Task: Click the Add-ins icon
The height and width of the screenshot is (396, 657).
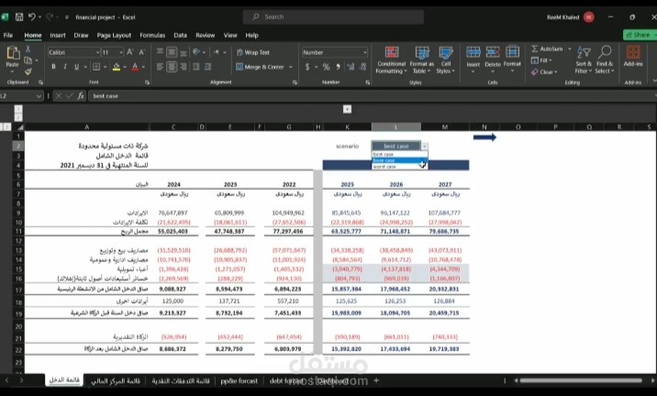Action: pyautogui.click(x=633, y=53)
